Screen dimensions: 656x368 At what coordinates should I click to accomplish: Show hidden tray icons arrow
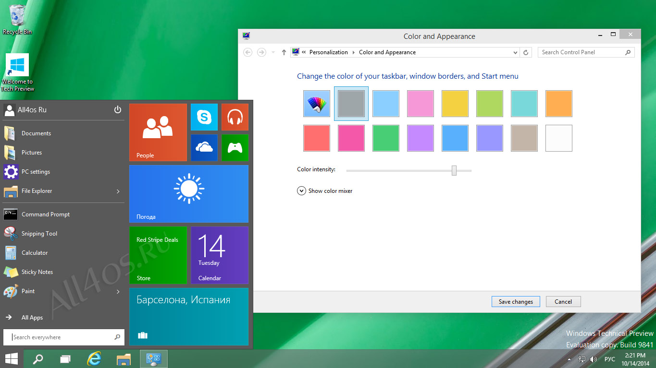pos(569,359)
